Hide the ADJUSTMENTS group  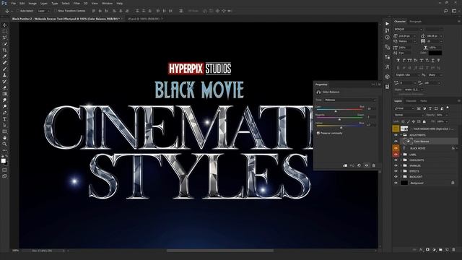coord(396,135)
